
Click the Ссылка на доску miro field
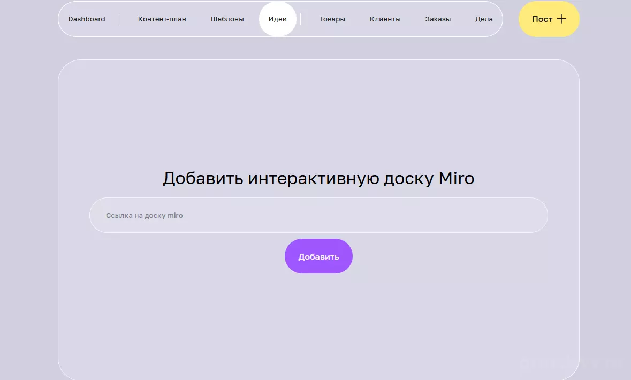(318, 215)
